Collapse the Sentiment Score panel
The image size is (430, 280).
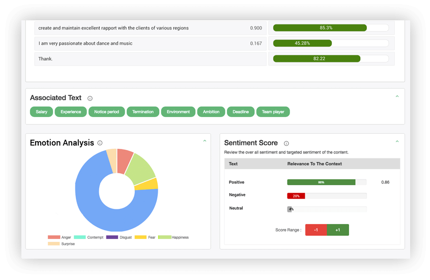[x=397, y=141]
